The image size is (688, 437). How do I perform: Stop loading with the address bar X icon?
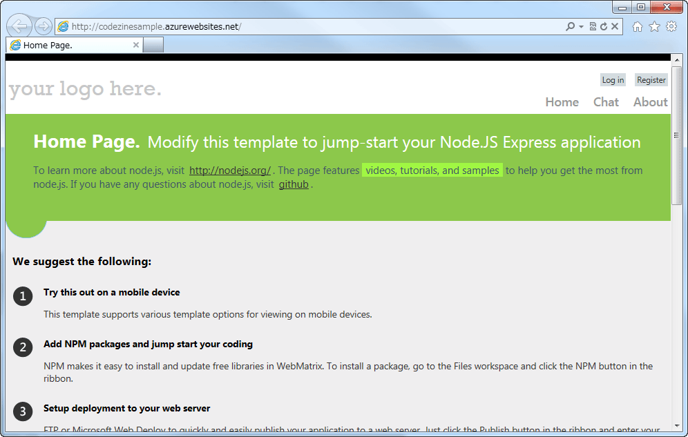pyautogui.click(x=615, y=26)
